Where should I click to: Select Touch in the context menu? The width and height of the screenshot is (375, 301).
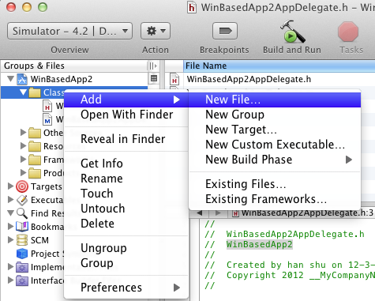[x=126, y=194]
